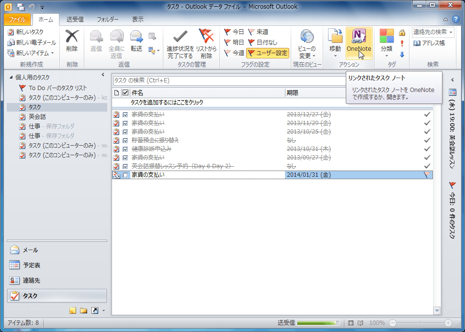
Task: Click the Notes icon at navigation bottom
Action: pos(73,310)
